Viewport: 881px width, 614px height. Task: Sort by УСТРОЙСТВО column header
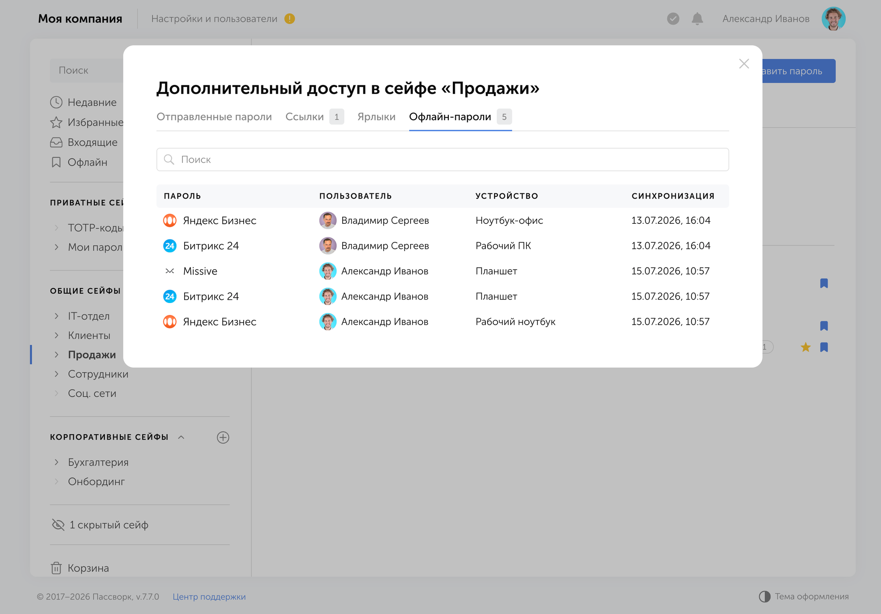pyautogui.click(x=507, y=196)
